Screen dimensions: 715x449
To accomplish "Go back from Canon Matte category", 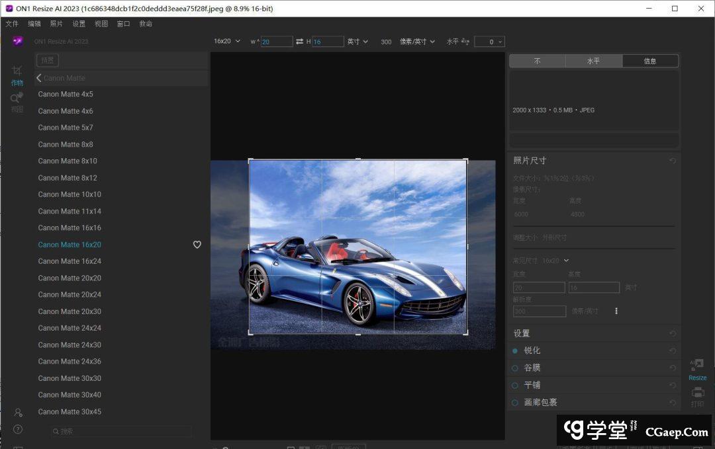I will click(x=39, y=78).
